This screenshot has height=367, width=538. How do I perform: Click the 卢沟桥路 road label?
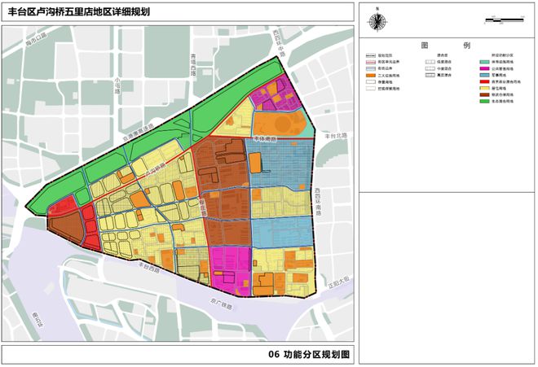click(x=156, y=169)
